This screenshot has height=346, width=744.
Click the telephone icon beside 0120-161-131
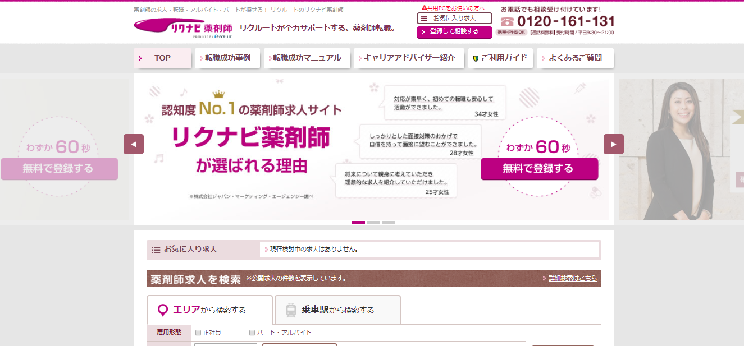[507, 22]
